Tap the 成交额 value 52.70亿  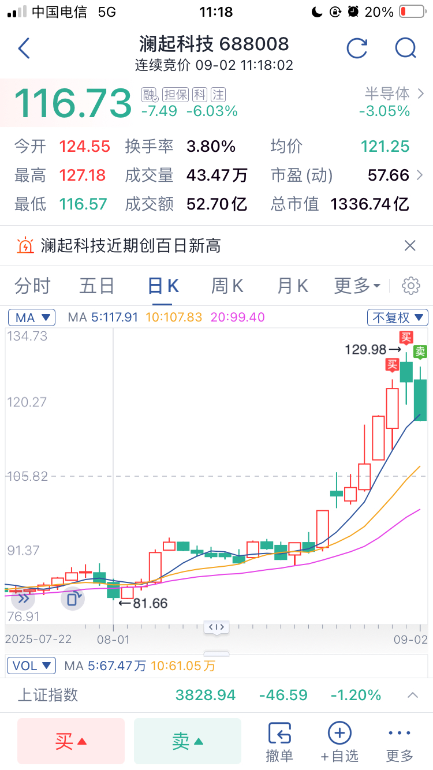click(217, 204)
